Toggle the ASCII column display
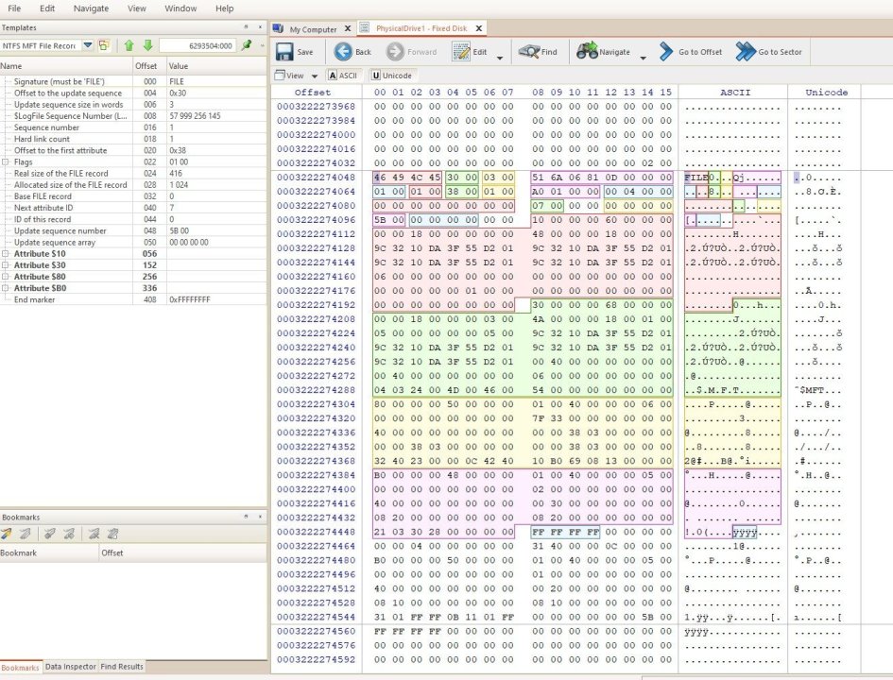This screenshot has width=893, height=680. click(342, 76)
